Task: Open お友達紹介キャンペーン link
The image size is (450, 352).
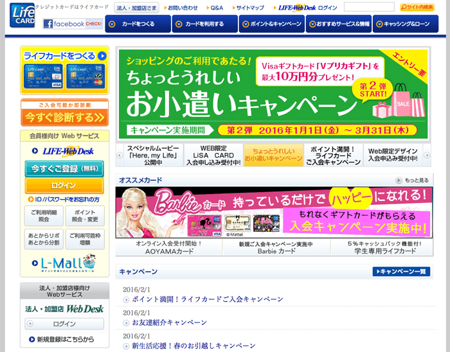Action: pyautogui.click(x=169, y=322)
